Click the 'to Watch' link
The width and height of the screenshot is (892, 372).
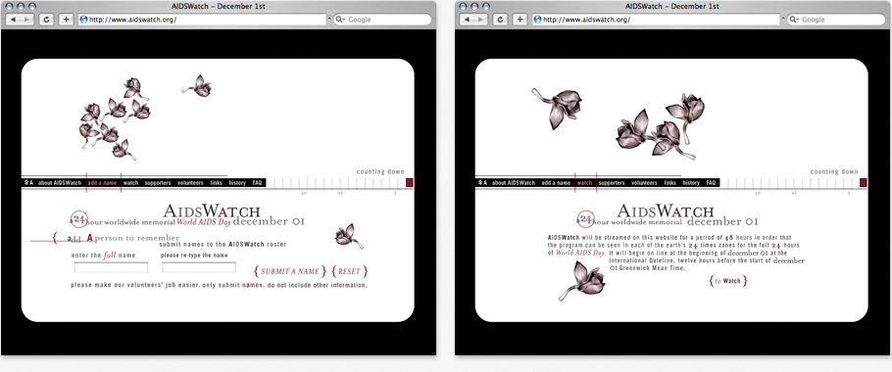coord(728,281)
